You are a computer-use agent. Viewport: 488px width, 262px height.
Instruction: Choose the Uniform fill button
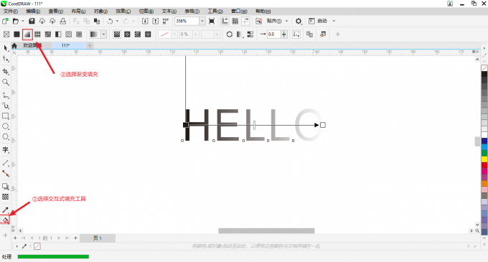(17, 34)
